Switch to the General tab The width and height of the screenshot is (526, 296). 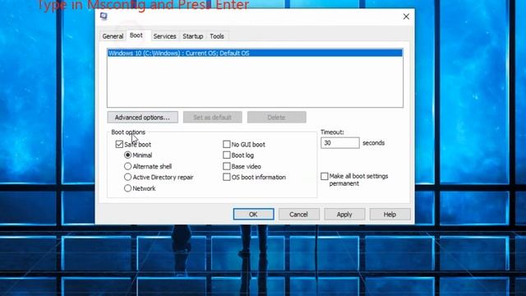pyautogui.click(x=113, y=36)
